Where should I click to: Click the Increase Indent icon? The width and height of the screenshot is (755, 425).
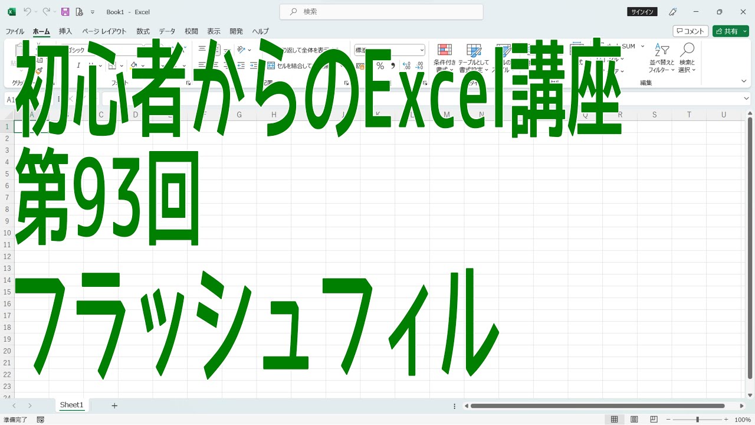pyautogui.click(x=254, y=66)
